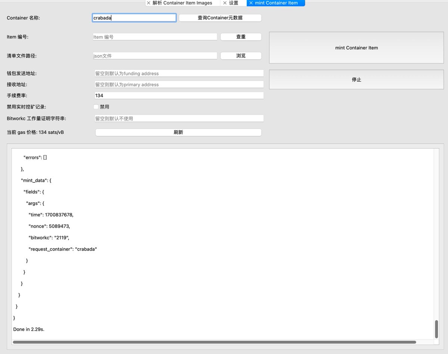The image size is (448, 354).
Task: Click the large mint Container Item button
Action: pyautogui.click(x=357, y=48)
